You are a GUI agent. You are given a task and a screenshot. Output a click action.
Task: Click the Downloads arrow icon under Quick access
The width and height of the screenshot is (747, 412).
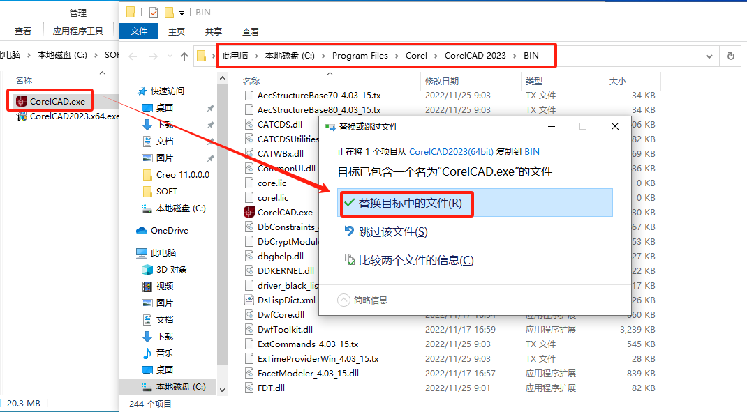point(147,125)
